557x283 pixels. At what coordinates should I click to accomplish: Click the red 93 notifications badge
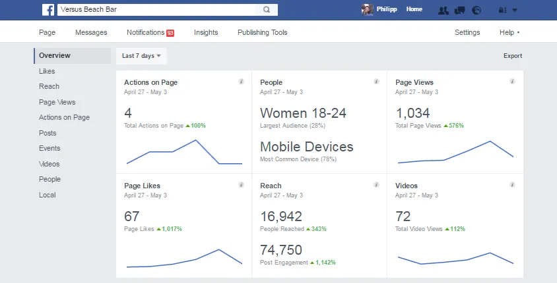(170, 33)
